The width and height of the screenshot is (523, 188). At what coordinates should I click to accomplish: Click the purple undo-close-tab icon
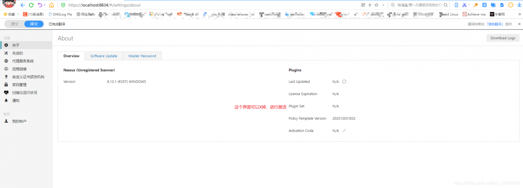(x=40, y=5)
